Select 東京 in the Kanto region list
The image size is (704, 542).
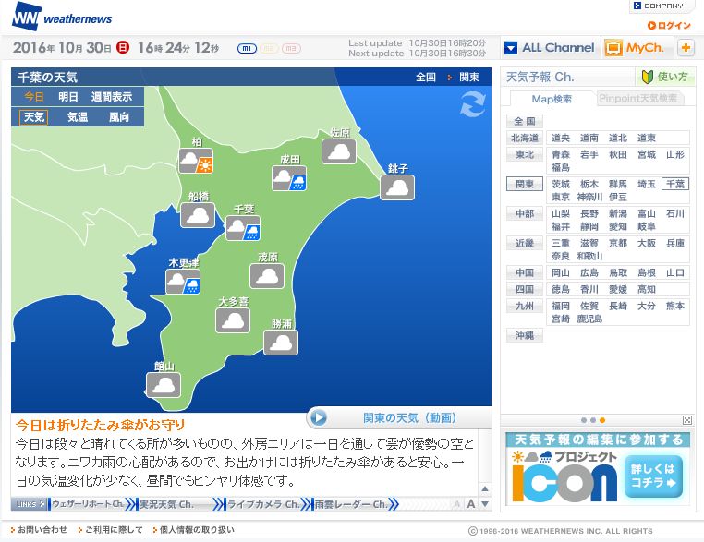[x=561, y=197]
